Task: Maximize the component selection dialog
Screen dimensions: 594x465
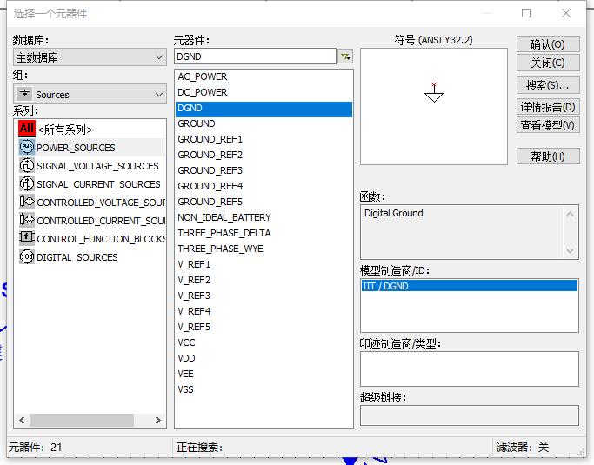Action: pyautogui.click(x=526, y=13)
